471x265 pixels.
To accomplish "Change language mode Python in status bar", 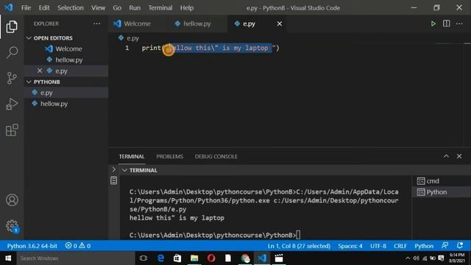I will pyautogui.click(x=424, y=246).
